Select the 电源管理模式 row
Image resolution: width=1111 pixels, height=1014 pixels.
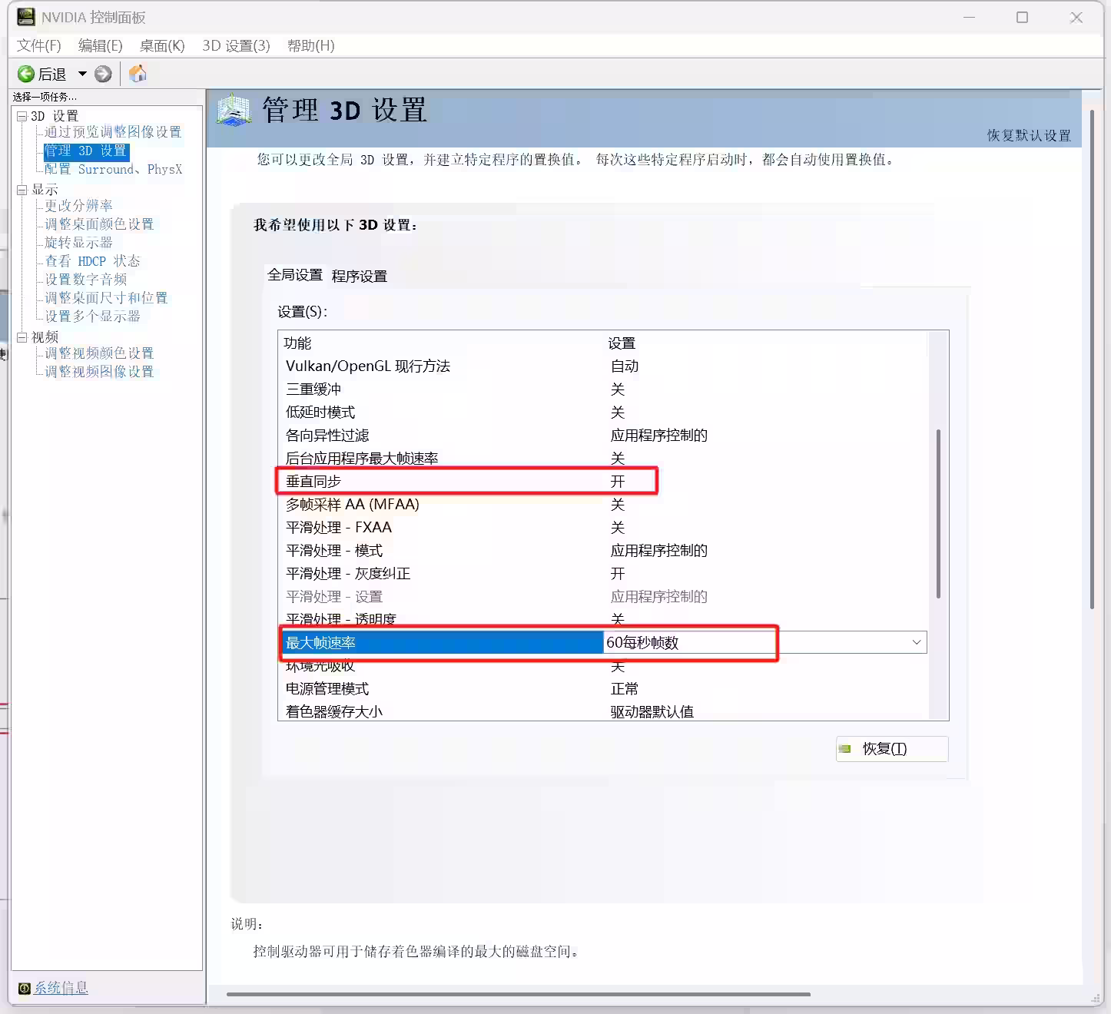pyautogui.click(x=603, y=689)
